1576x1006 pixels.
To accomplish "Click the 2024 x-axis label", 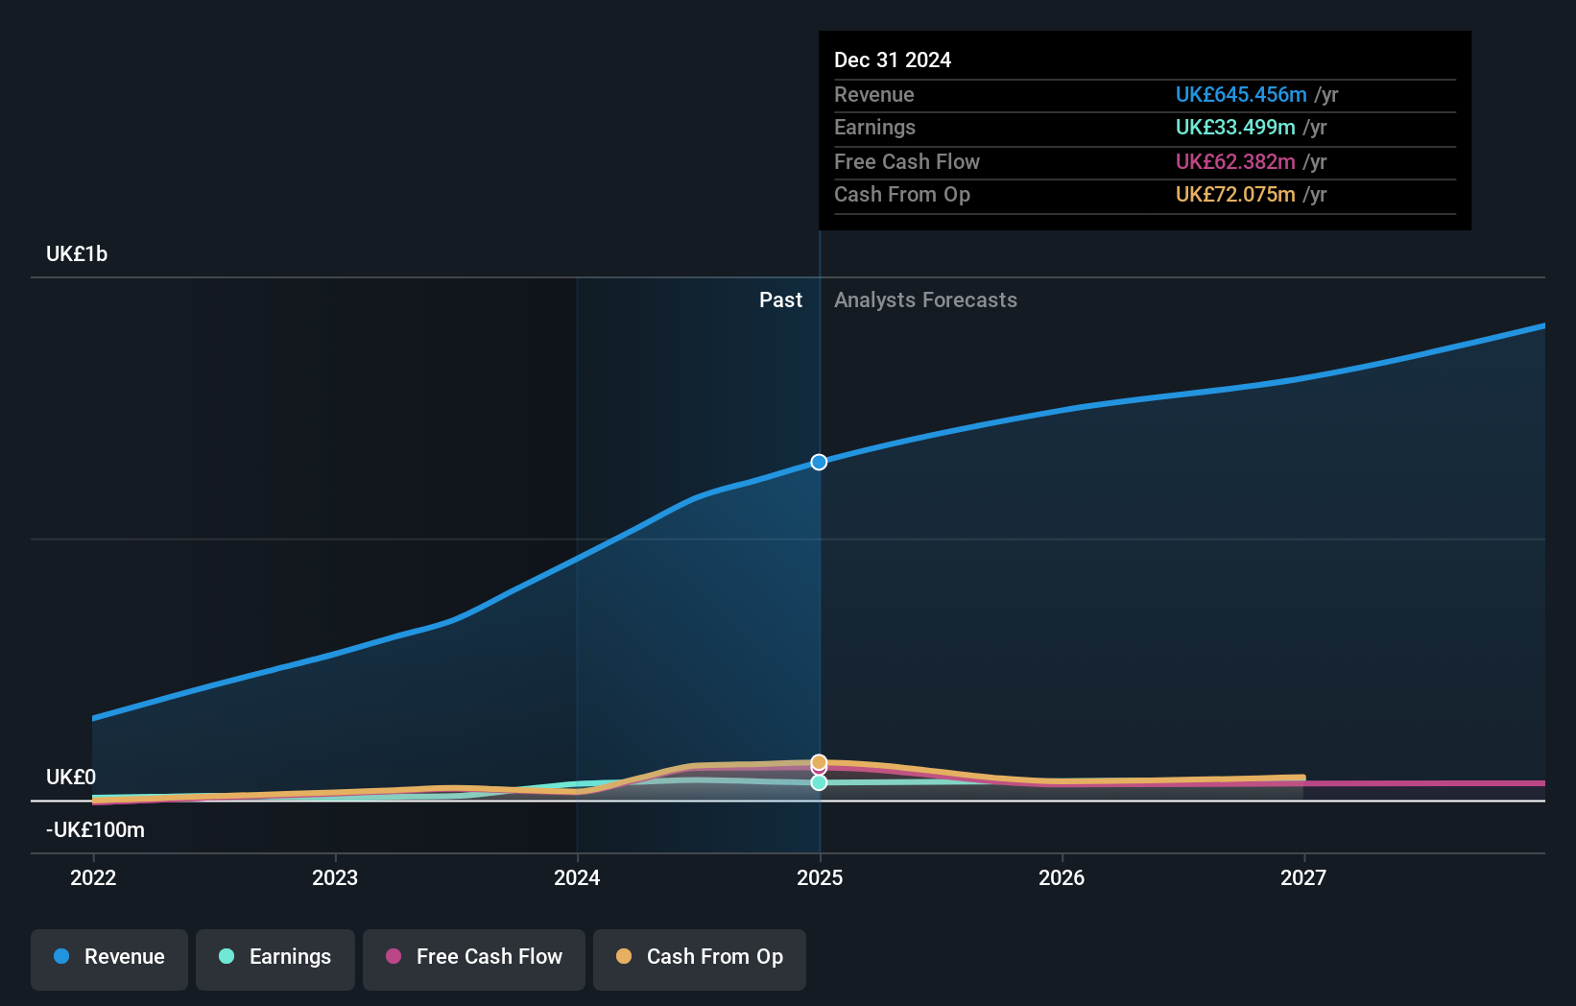I will coord(577,877).
